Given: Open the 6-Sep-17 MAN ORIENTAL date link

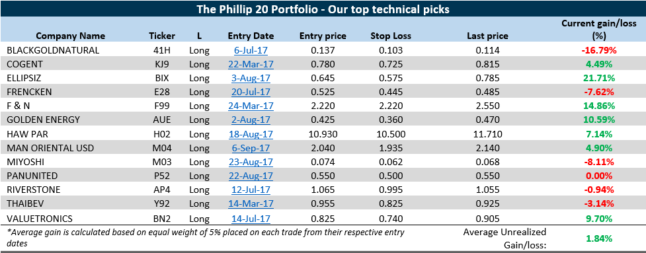Looking at the screenshot, I should (251, 148).
